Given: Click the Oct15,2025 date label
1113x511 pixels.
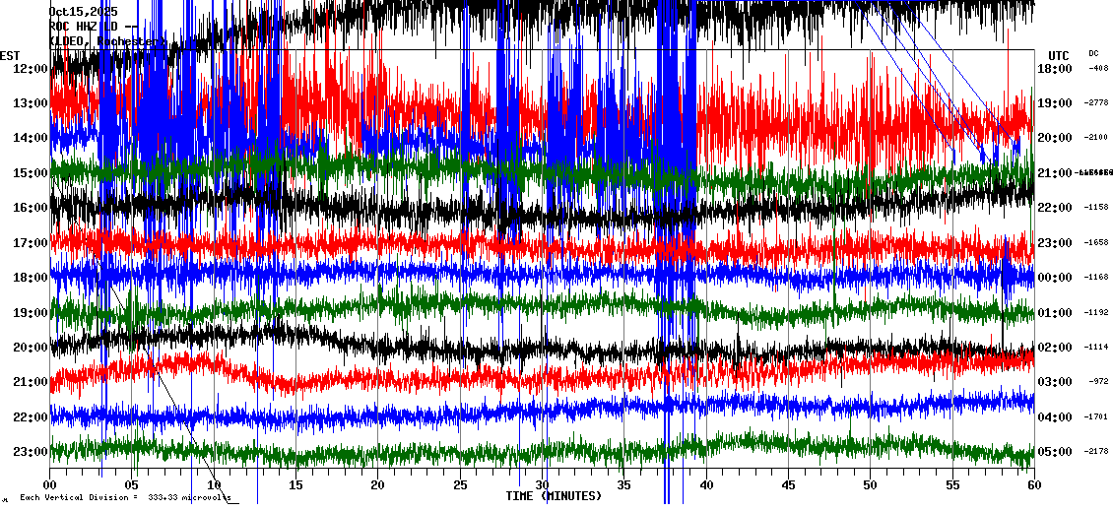Looking at the screenshot, I should point(83,12).
